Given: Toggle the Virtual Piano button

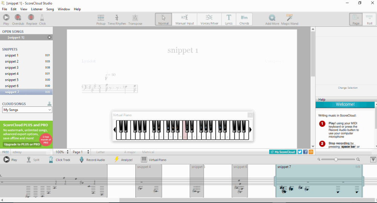Looking at the screenshot, I should pyautogui.click(x=154, y=160).
